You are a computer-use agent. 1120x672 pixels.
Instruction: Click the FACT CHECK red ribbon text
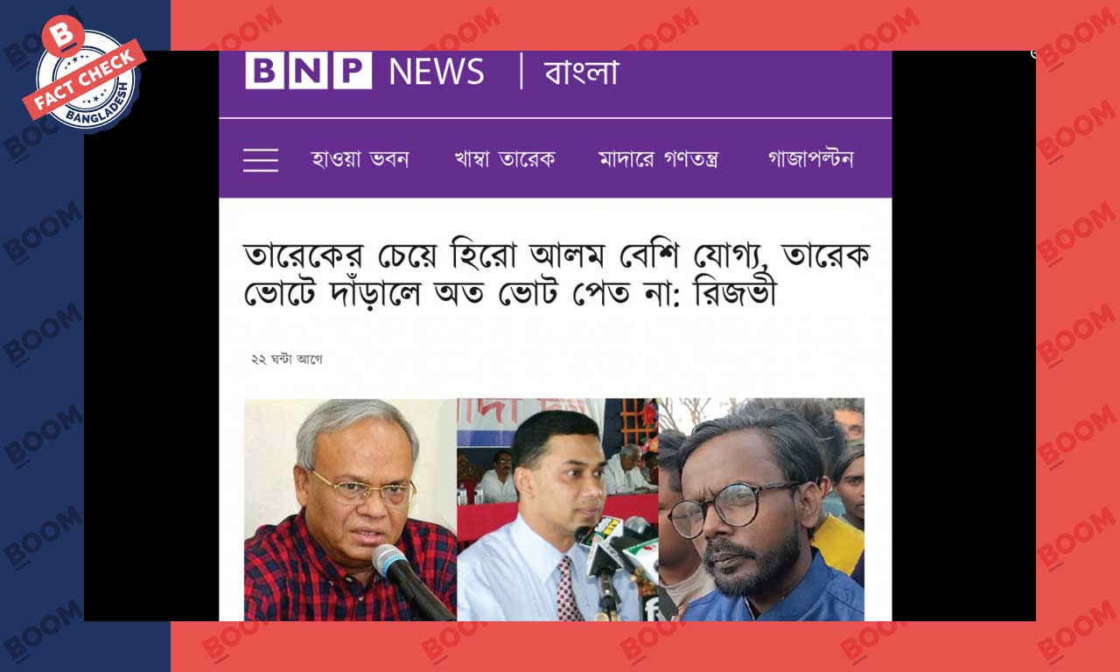tap(85, 79)
